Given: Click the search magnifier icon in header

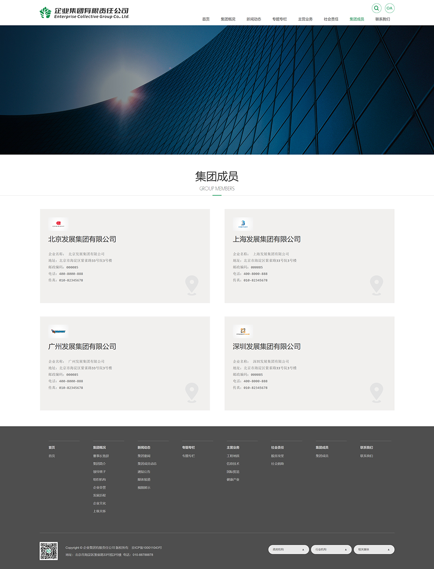Looking at the screenshot, I should point(376,8).
